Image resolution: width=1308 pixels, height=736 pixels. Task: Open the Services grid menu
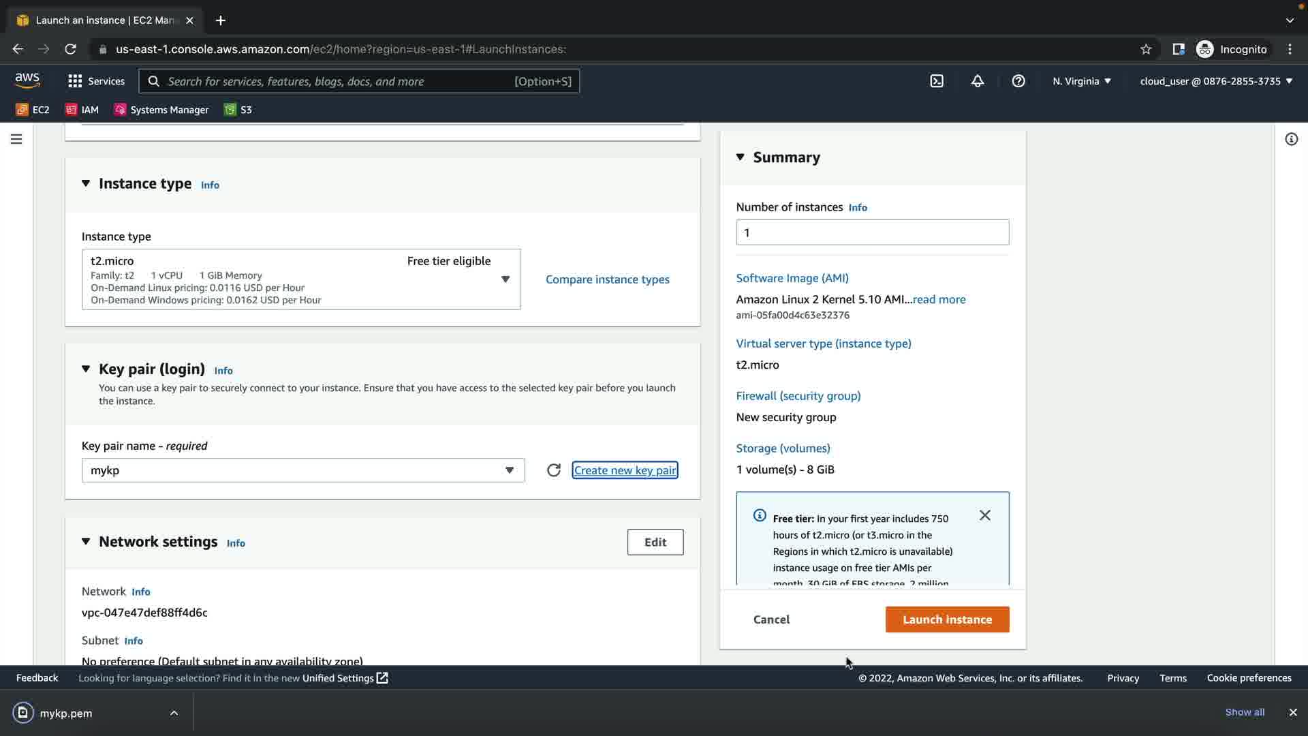pos(96,81)
